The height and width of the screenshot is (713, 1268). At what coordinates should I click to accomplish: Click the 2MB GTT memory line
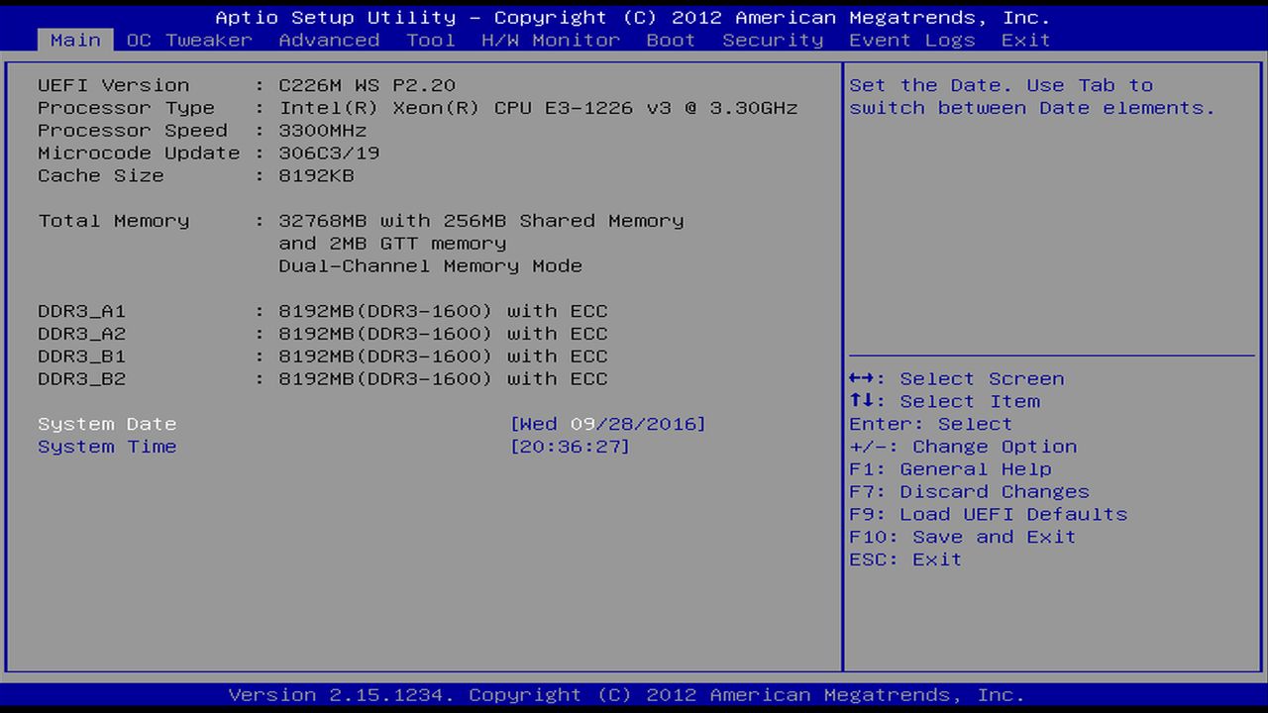392,244
